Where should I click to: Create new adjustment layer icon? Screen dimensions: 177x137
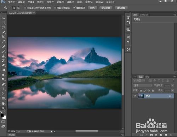pos(156,135)
